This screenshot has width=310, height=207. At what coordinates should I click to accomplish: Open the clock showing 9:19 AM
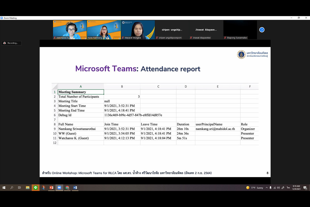[296, 188]
